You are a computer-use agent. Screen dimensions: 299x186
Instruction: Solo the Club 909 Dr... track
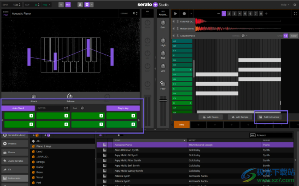[x=177, y=21]
